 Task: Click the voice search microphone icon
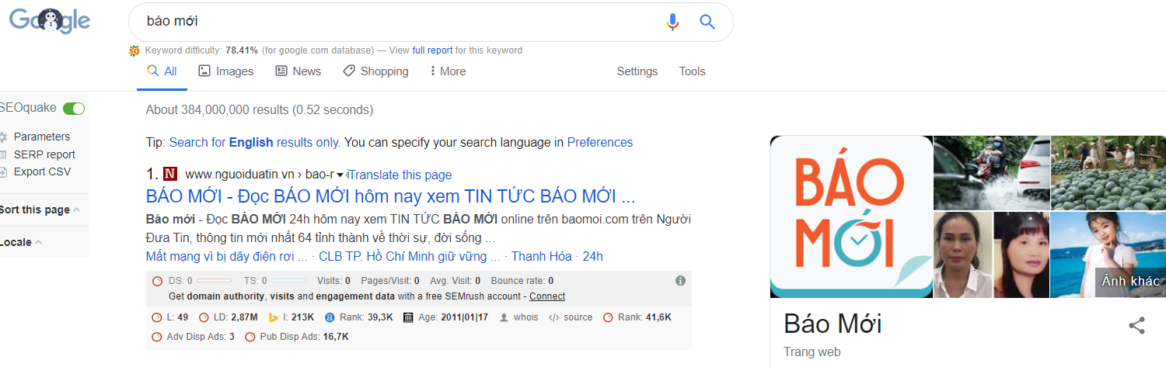coord(673,22)
